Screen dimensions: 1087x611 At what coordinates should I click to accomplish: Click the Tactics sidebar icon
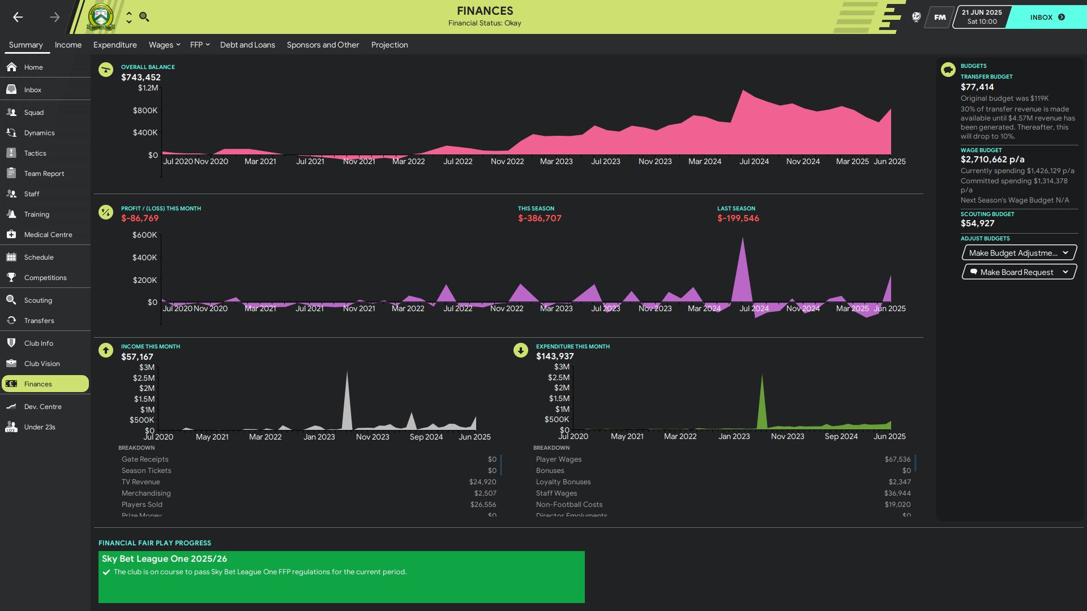click(x=11, y=153)
